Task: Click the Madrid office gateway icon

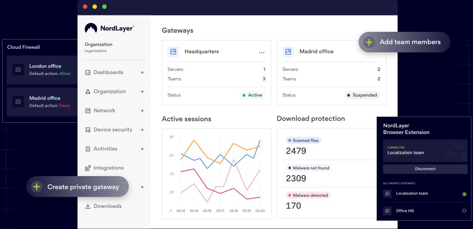Action: click(x=288, y=51)
